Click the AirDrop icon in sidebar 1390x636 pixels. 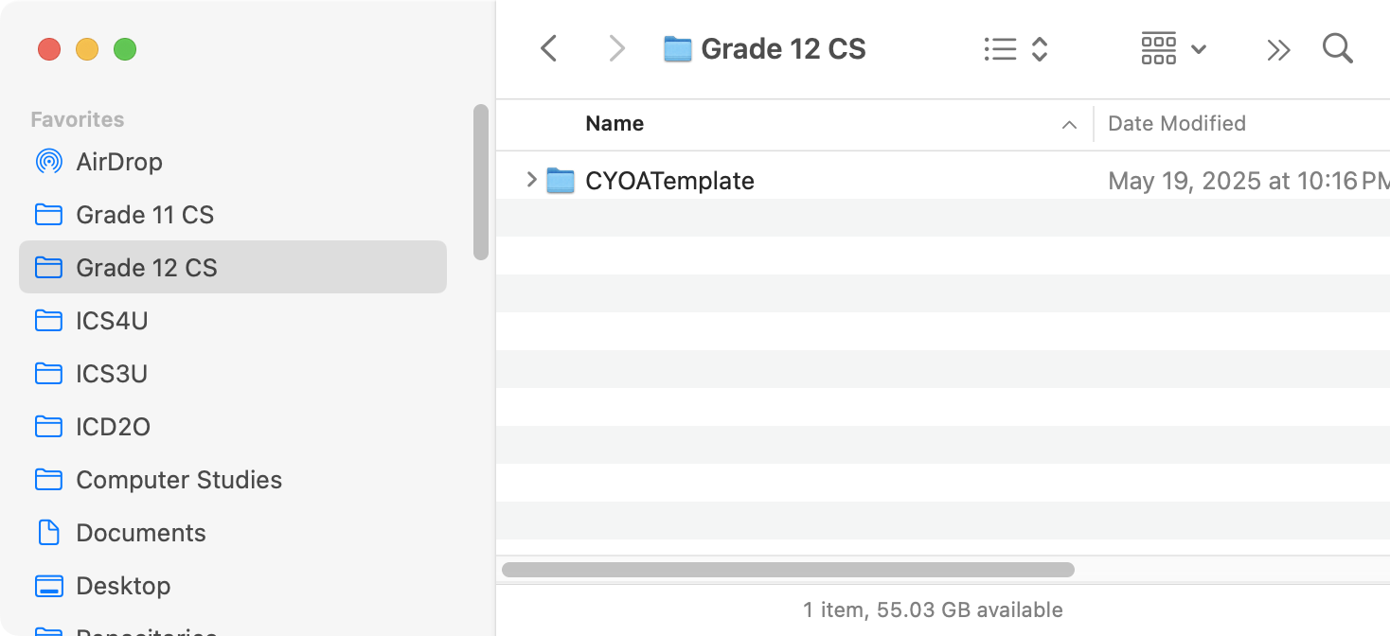48,162
